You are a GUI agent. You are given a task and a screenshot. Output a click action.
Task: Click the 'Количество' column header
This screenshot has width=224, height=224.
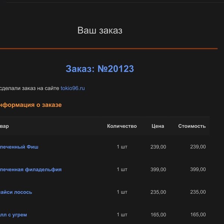[x=122, y=126]
